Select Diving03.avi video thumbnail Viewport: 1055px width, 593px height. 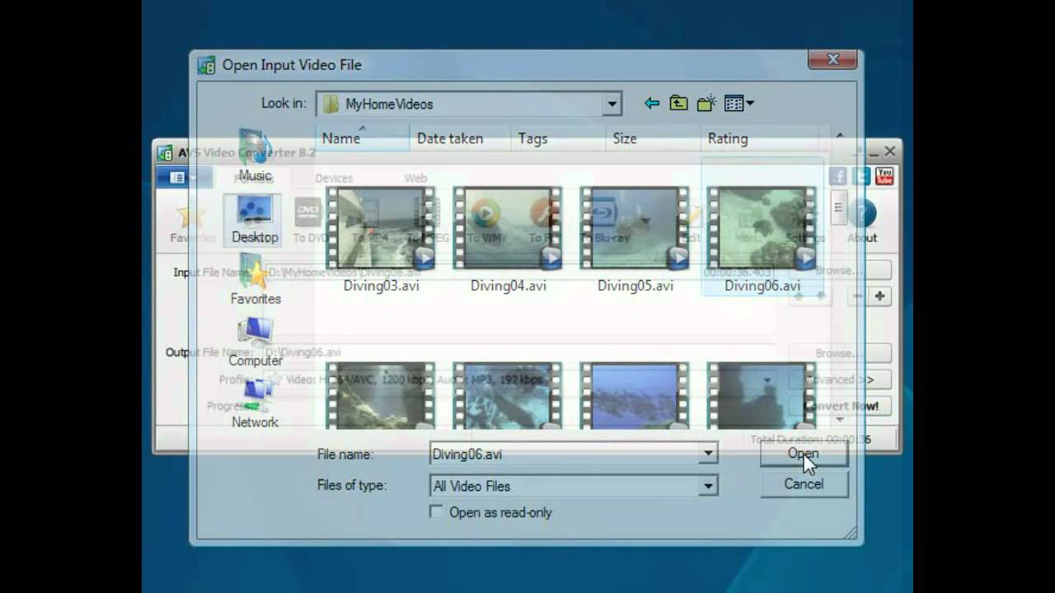point(381,228)
